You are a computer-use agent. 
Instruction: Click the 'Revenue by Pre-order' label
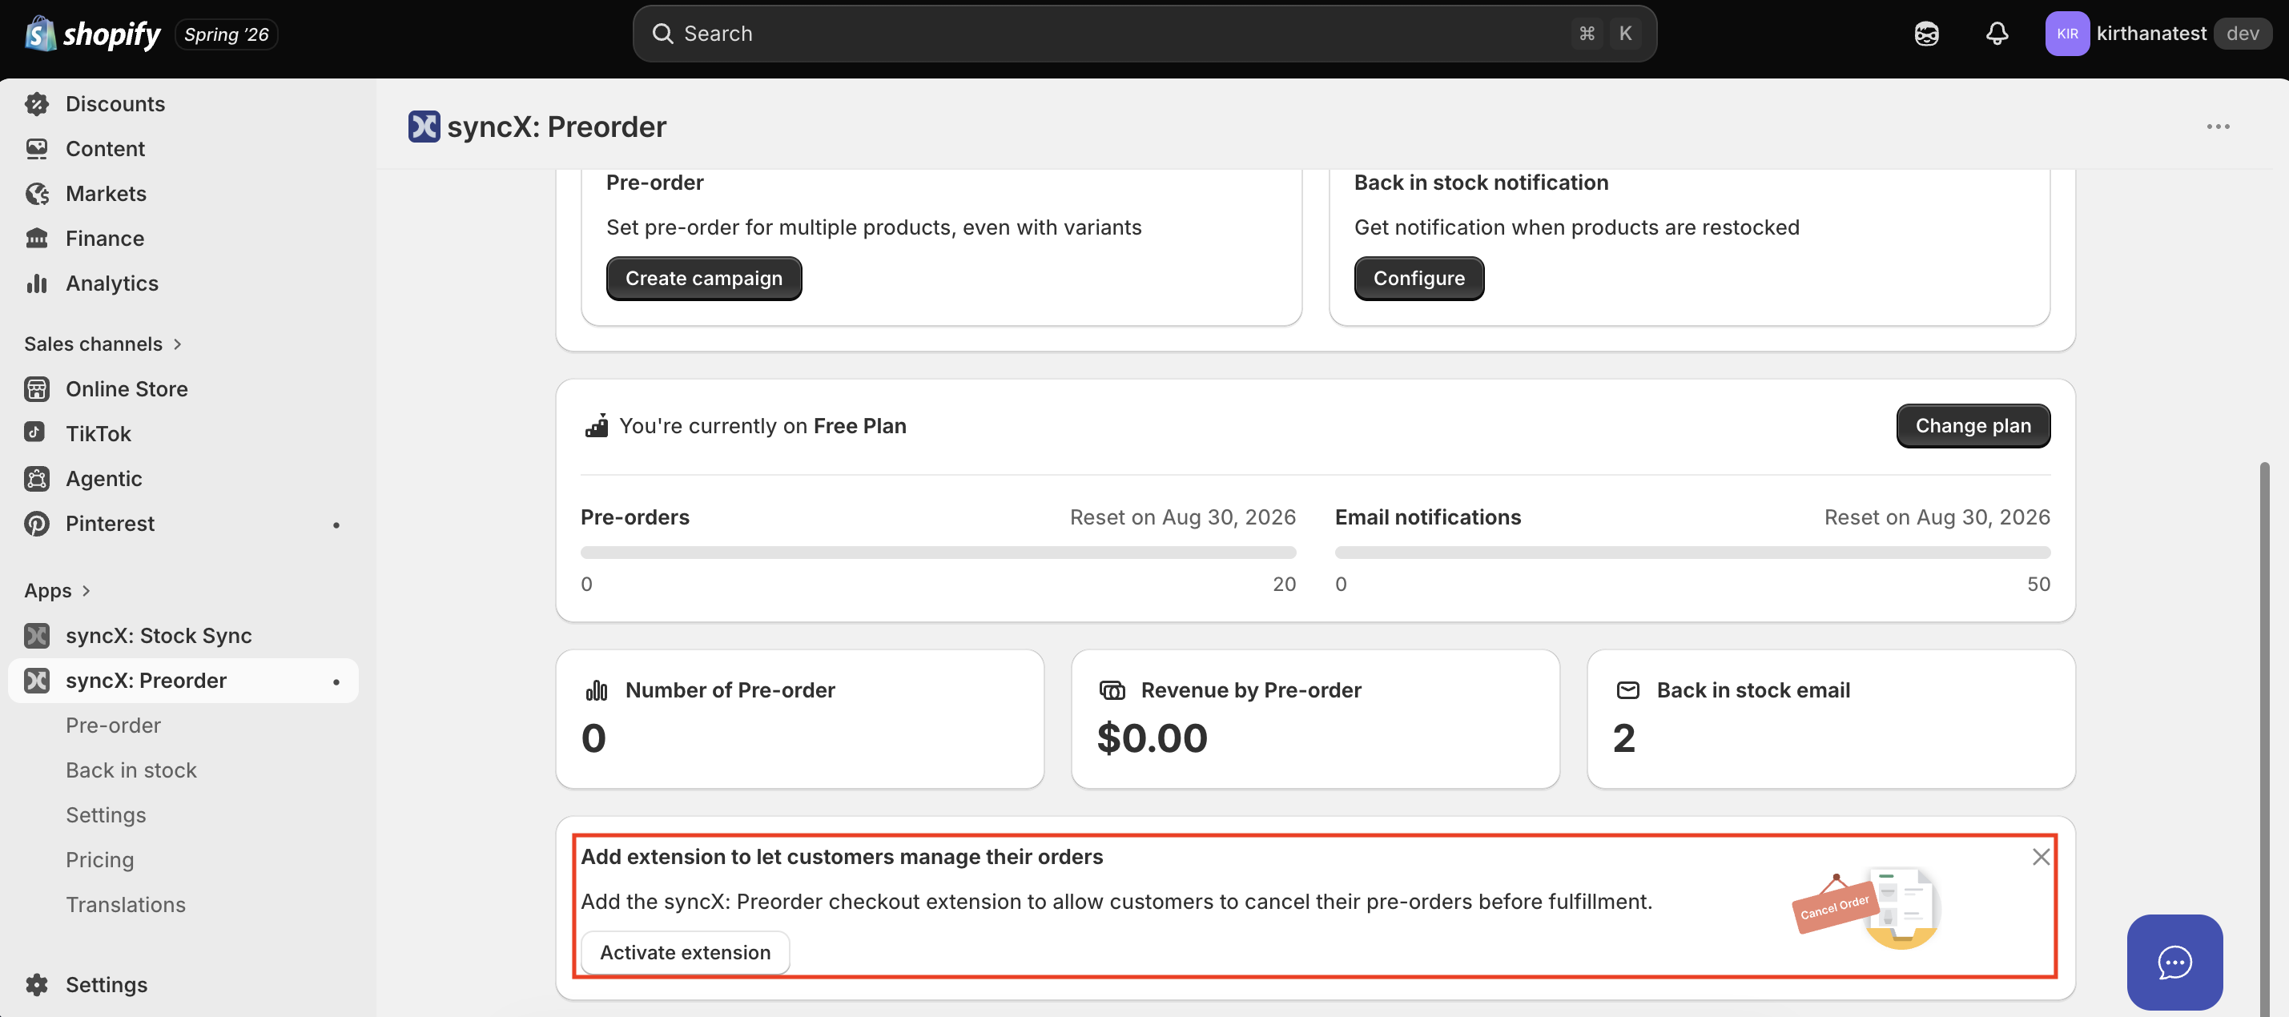1250,690
